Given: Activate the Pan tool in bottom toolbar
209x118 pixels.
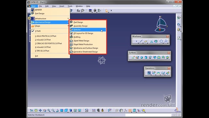Looking at the screenshot, I should 40,110.
